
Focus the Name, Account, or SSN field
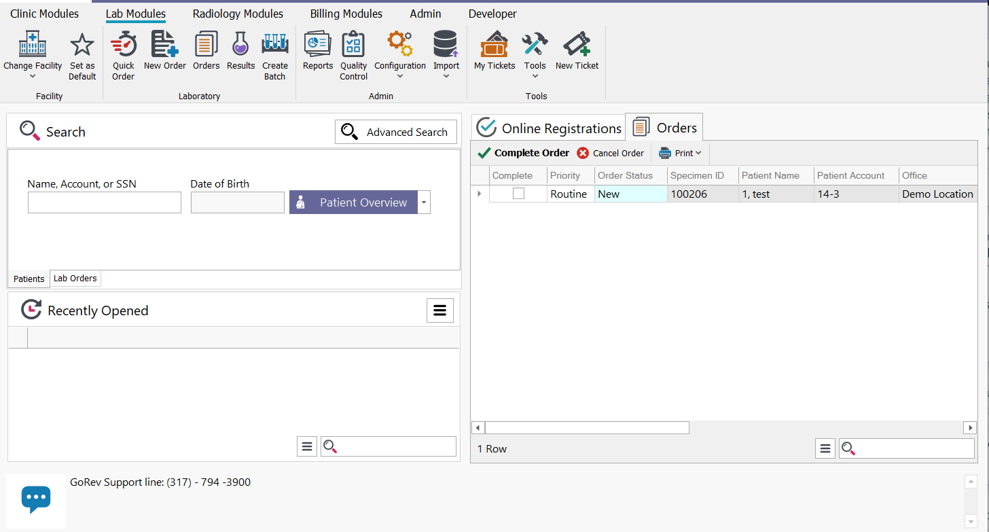[105, 202]
